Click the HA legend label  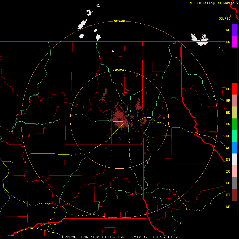(228, 89)
